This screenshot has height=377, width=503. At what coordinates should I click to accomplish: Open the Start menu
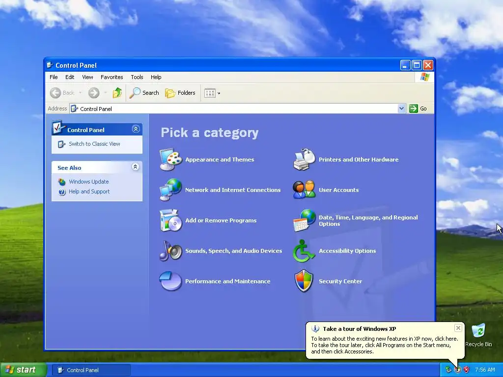pos(24,370)
